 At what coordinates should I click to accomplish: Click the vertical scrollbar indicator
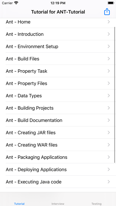pyautogui.click(x=115, y=95)
